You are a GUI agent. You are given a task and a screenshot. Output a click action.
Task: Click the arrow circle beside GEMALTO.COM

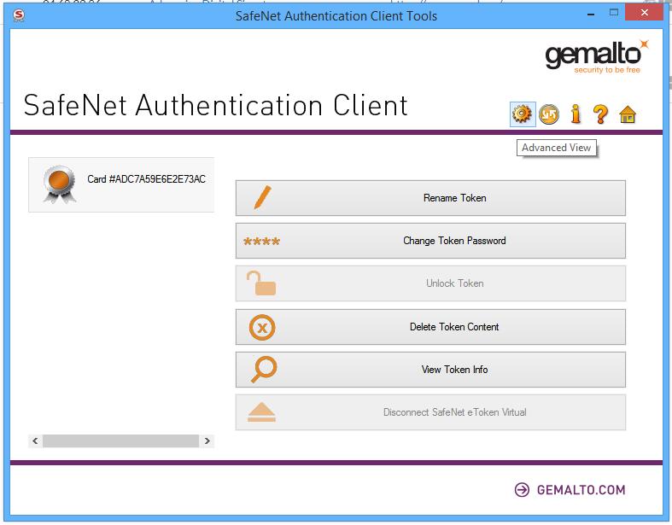[x=522, y=490]
